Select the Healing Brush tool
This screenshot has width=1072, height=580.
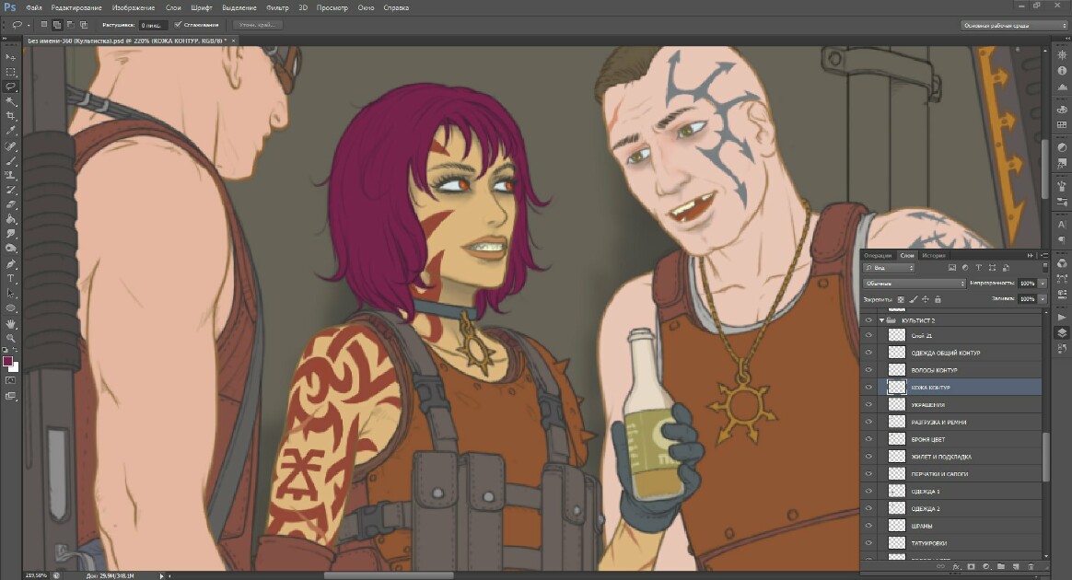tap(10, 146)
